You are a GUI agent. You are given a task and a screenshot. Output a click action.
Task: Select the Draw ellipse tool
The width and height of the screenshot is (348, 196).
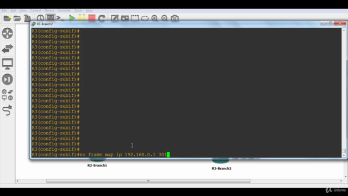tap(145, 18)
